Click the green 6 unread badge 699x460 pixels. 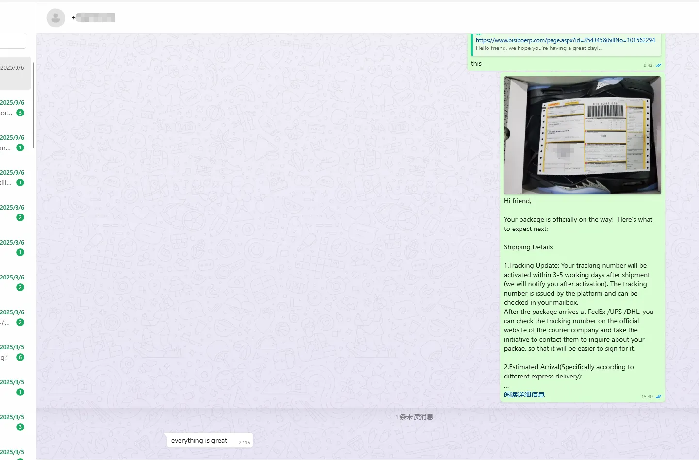pyautogui.click(x=20, y=357)
